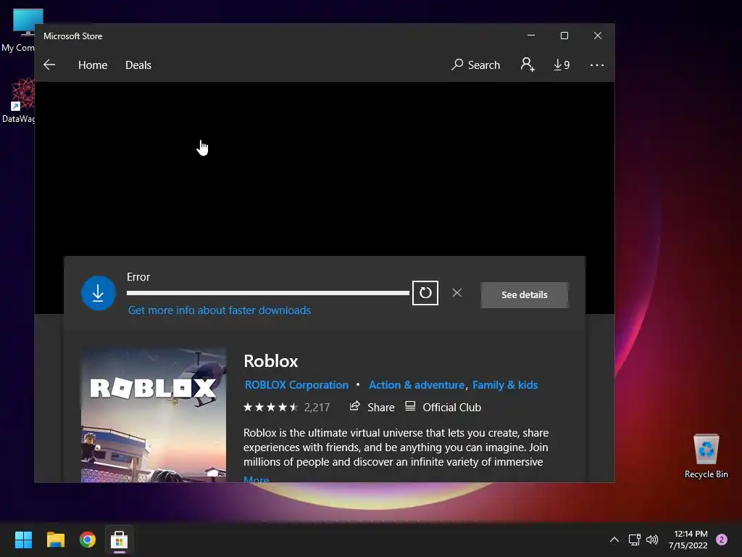Screen dimensions: 742x557
Task: Open Google Chrome from the taskbar
Action: pyautogui.click(x=88, y=540)
